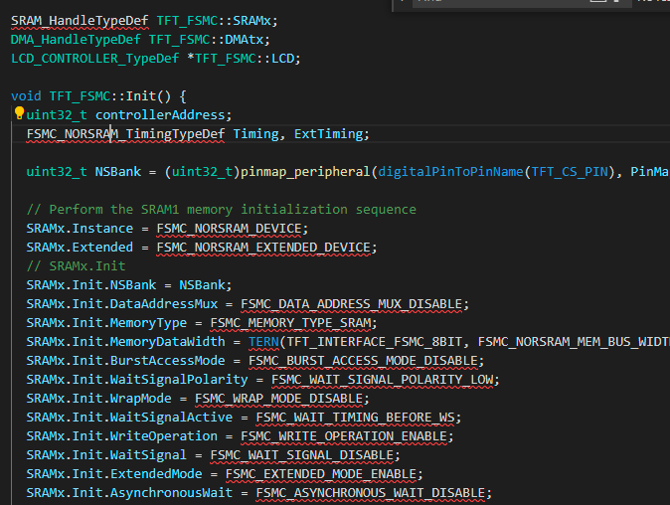Click the WriteOperation member name
Image resolution: width=670 pixels, height=505 pixels.
(164, 436)
